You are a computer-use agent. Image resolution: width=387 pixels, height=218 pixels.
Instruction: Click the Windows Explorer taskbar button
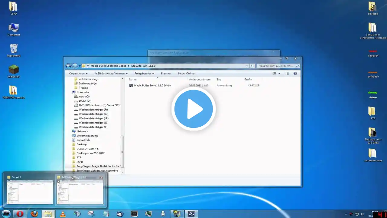pos(48,214)
